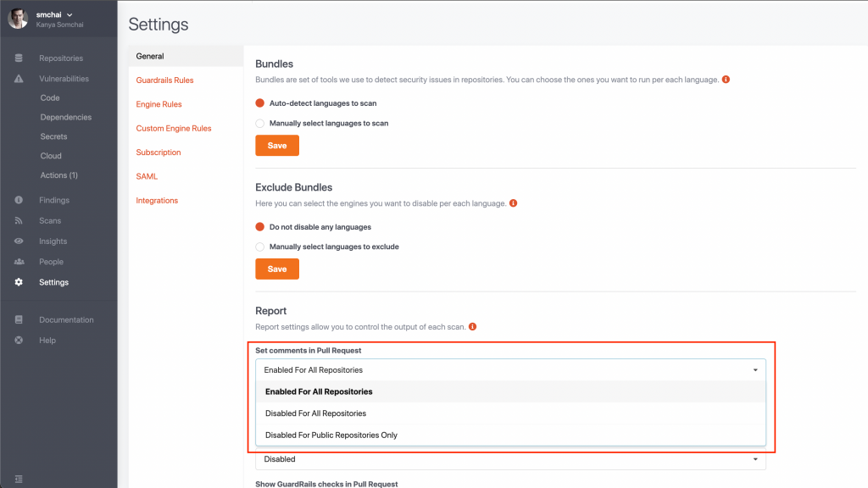Click the Bundles section heading
Viewport: 868px width, 488px height.
pyautogui.click(x=274, y=64)
